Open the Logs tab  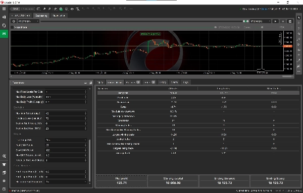click(x=185, y=82)
